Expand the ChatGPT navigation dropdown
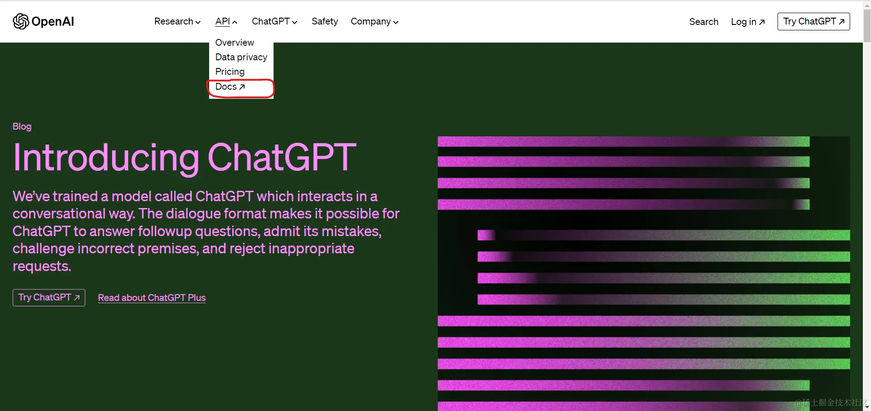Screen dimensions: 871x411 pos(274,21)
